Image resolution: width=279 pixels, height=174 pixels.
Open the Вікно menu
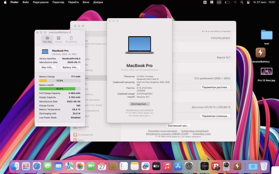point(86,2)
